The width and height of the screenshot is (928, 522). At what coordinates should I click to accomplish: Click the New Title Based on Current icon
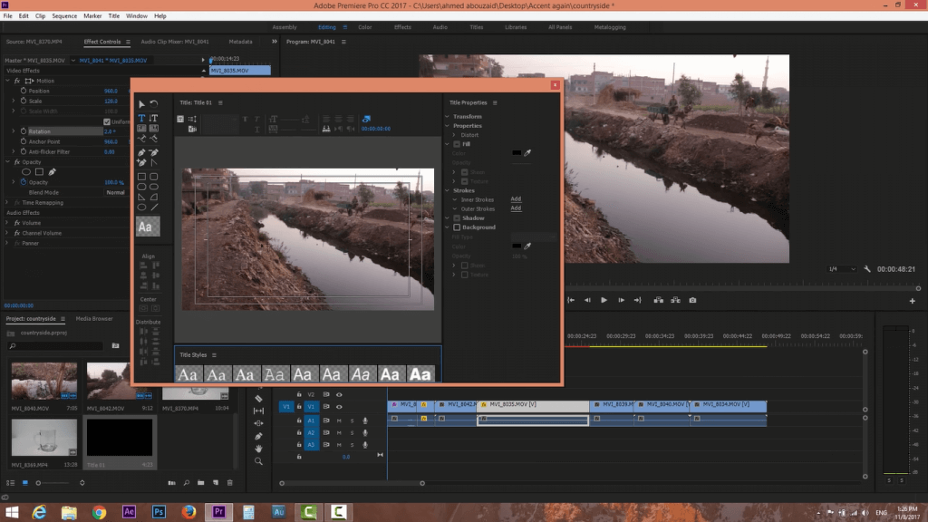[180, 119]
